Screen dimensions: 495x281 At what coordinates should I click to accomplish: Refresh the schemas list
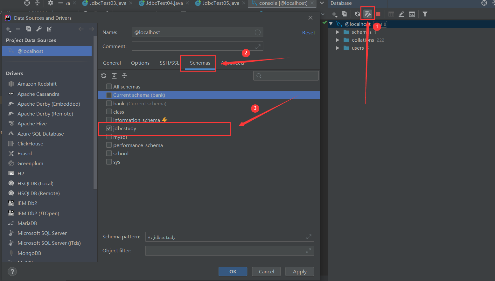(x=104, y=76)
